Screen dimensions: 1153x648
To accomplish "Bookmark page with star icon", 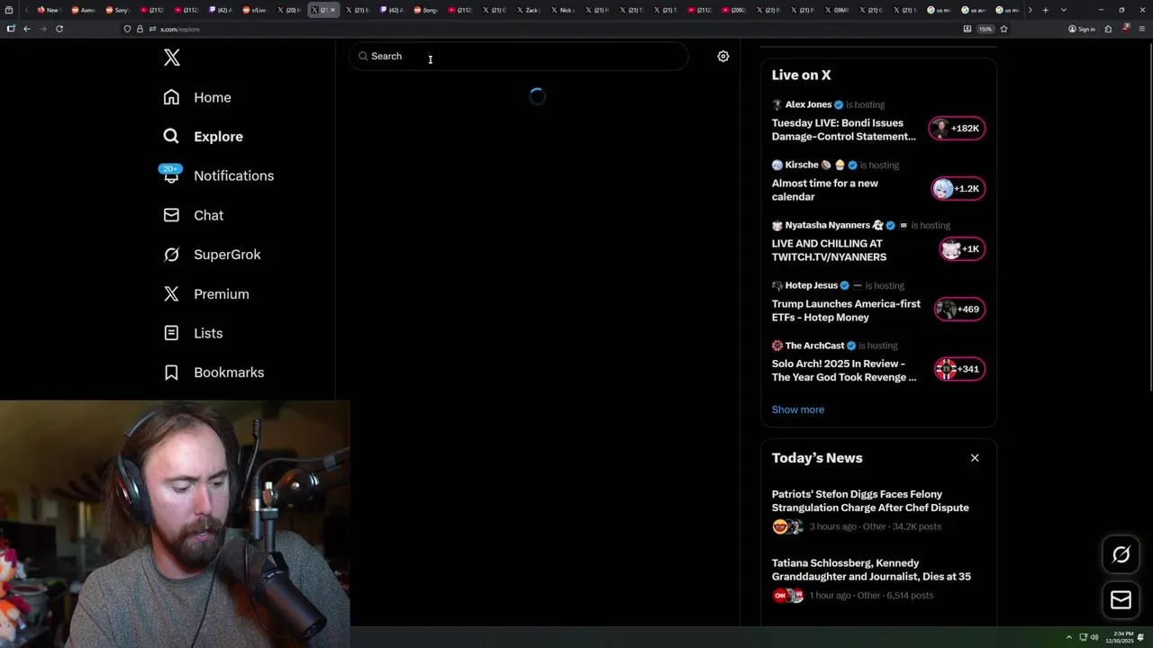I will [x=1003, y=29].
